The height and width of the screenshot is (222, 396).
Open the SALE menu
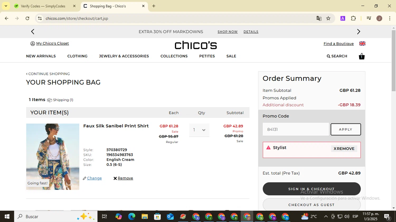(x=231, y=56)
